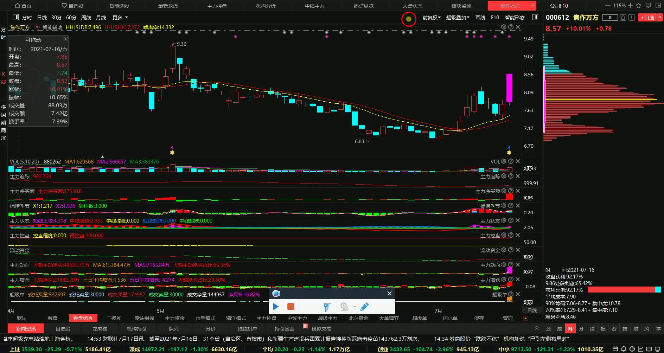Screen dimensions: 664x353
Task: Close the screen recorder toolbar
Action: pos(389,293)
